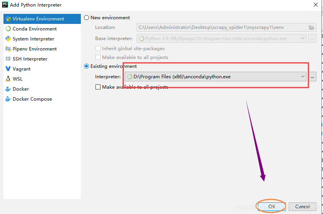
Task: Check Inherit global site-packages
Action: click(98, 49)
